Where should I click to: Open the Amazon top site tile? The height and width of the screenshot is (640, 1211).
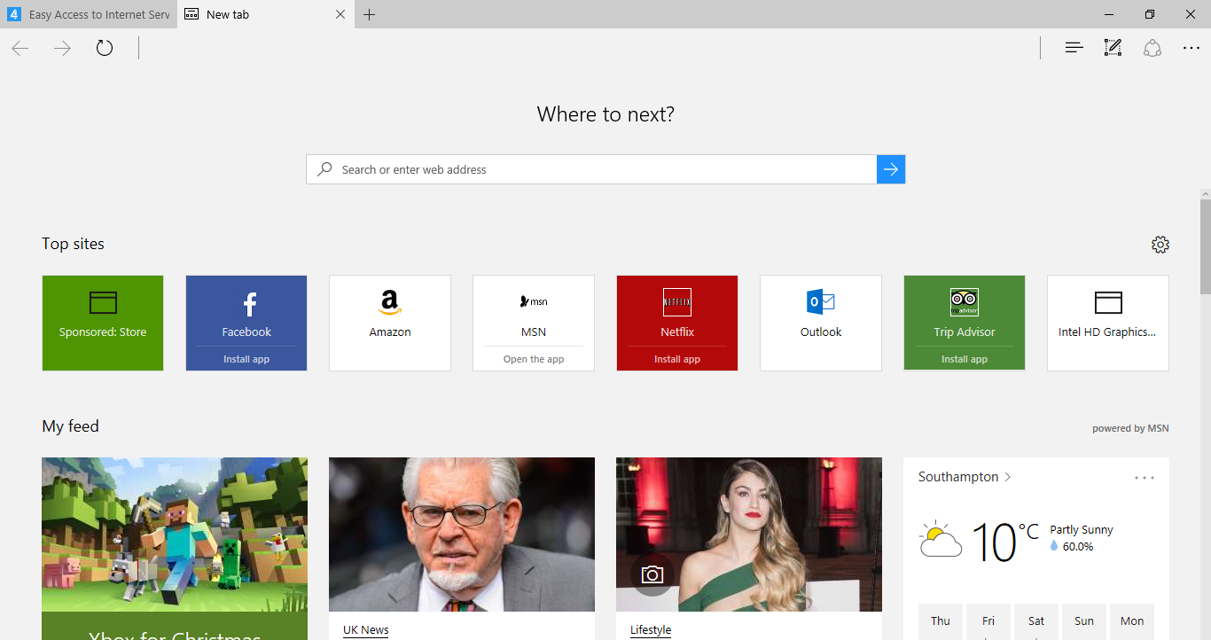click(390, 323)
